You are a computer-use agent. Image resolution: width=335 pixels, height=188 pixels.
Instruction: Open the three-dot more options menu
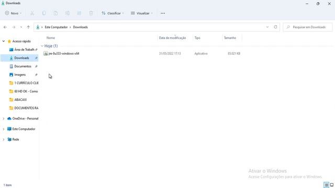[163, 13]
